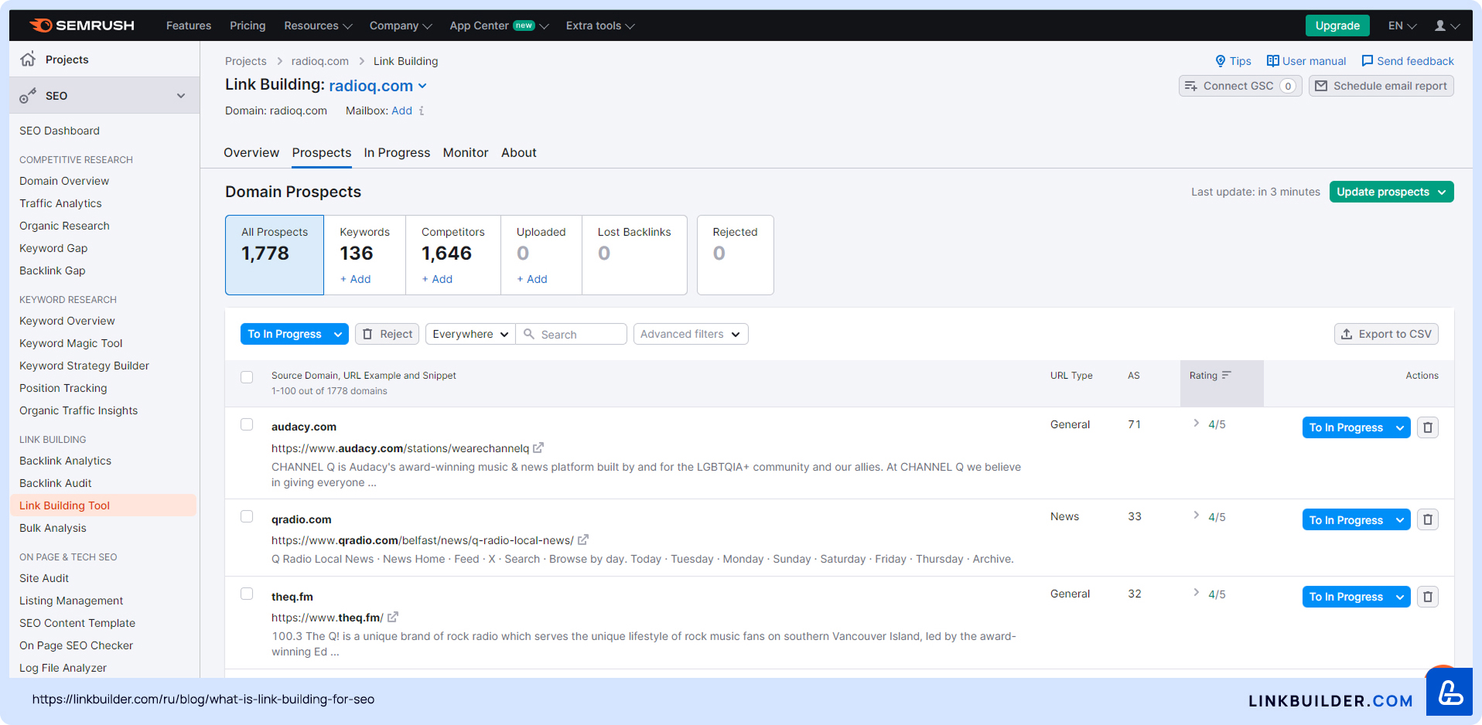Click Add under Uploaded
The image size is (1482, 725).
[532, 279]
